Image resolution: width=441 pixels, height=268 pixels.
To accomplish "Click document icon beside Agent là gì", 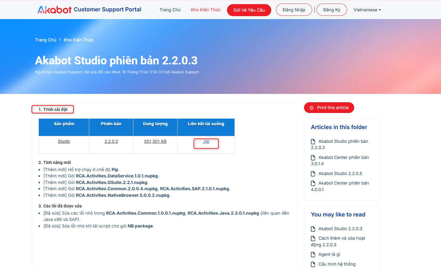I will (313, 254).
